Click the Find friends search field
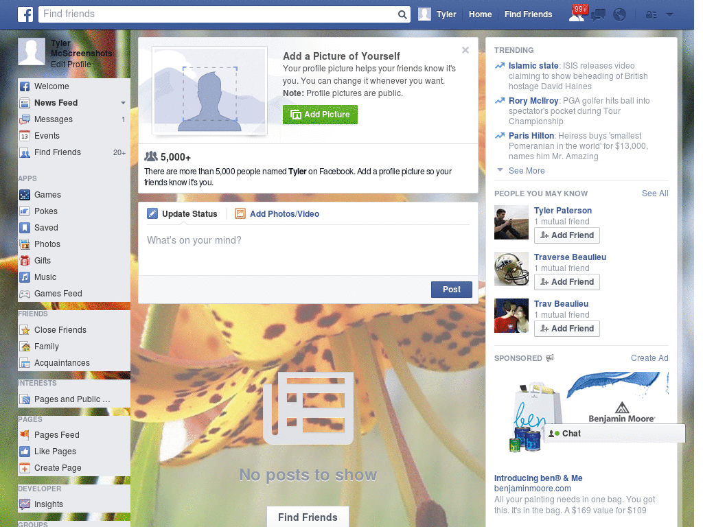This screenshot has width=703, height=527. click(218, 14)
